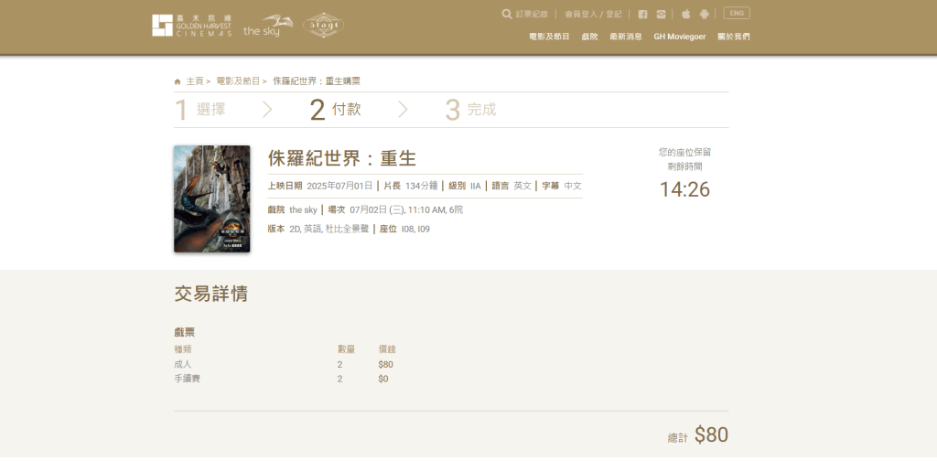Click the movie poster thumbnail

click(x=212, y=198)
